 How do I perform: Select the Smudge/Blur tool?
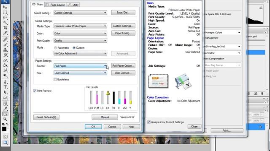pos(5,70)
